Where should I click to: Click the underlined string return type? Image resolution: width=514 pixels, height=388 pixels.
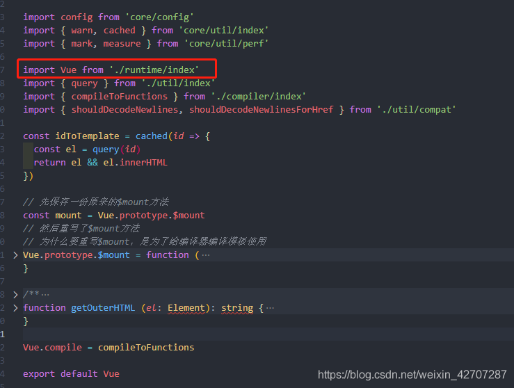pos(237,308)
